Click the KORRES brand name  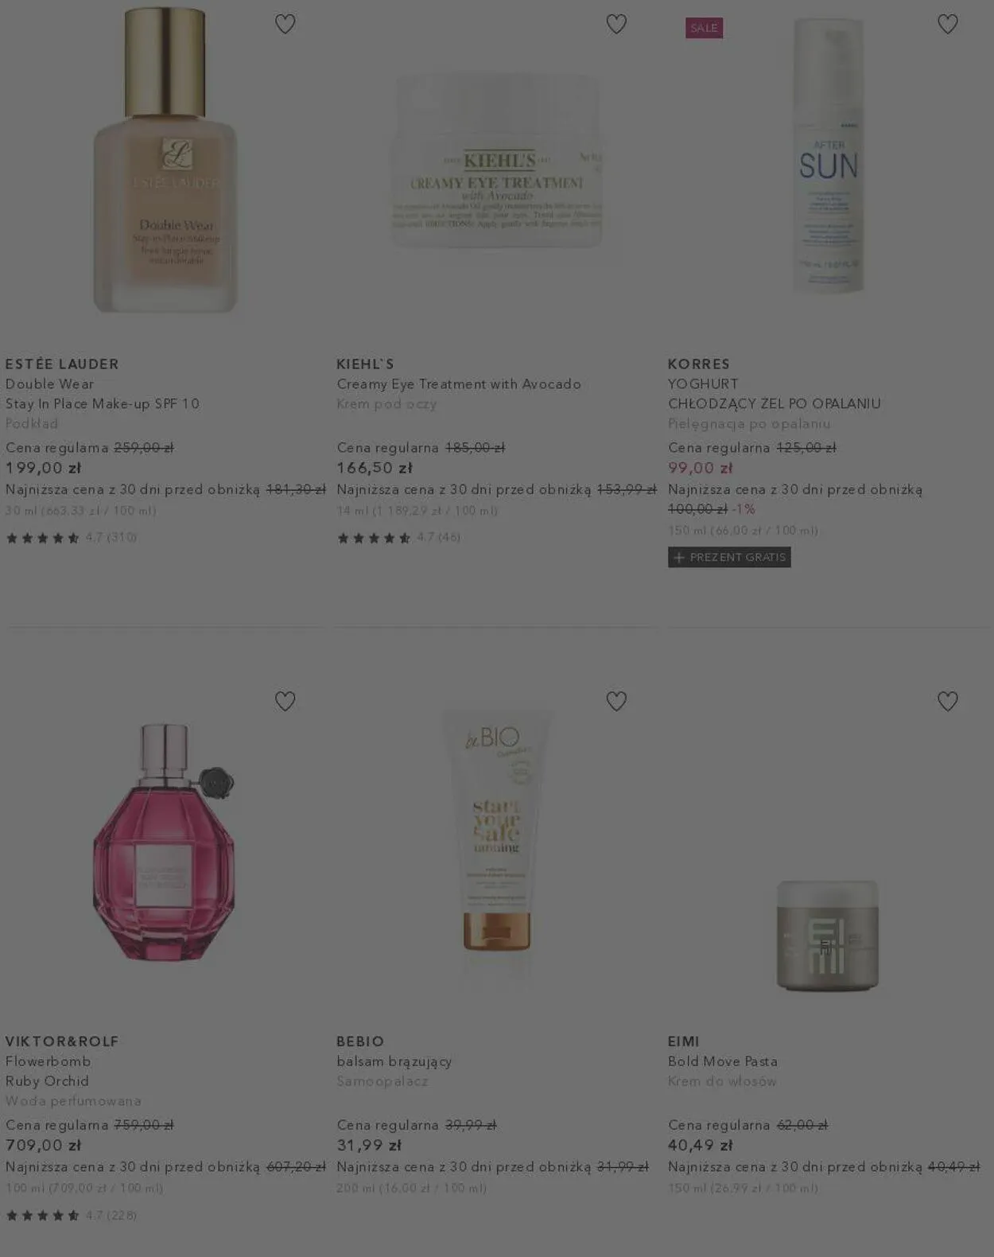point(699,364)
